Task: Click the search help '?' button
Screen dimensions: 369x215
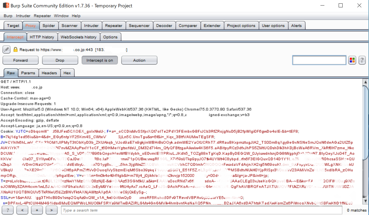Action: 8,210
